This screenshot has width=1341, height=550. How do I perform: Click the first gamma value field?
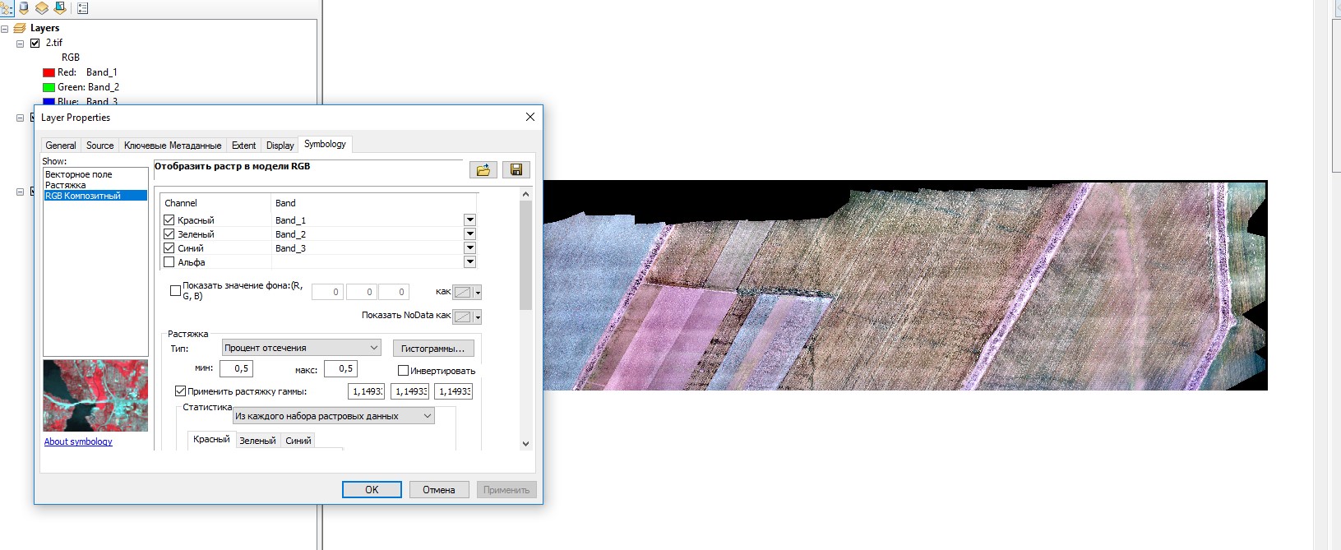pyautogui.click(x=366, y=391)
